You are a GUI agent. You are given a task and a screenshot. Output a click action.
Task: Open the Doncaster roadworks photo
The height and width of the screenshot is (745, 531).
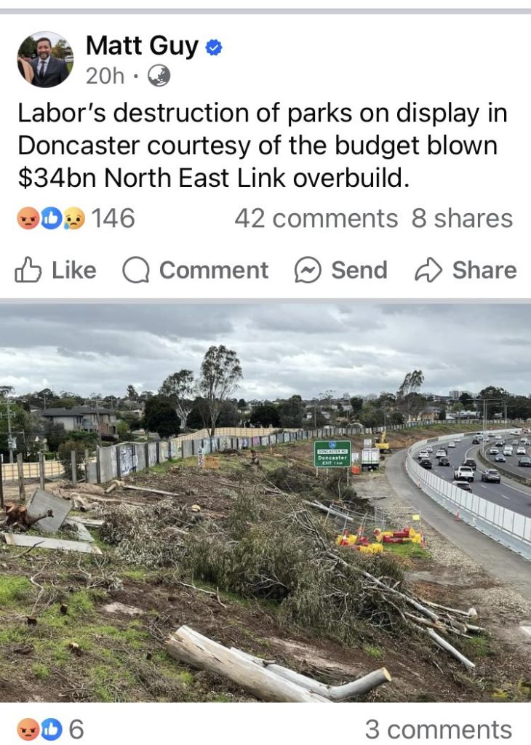(265, 503)
